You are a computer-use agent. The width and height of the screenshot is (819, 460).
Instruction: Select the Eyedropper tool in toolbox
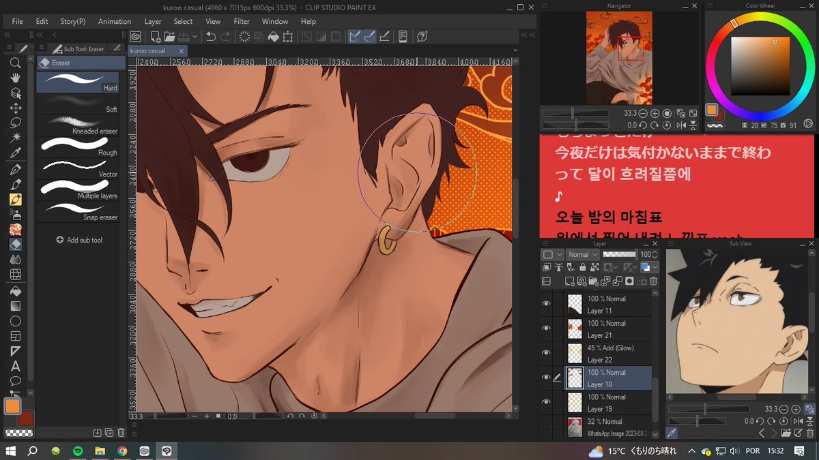(x=15, y=153)
